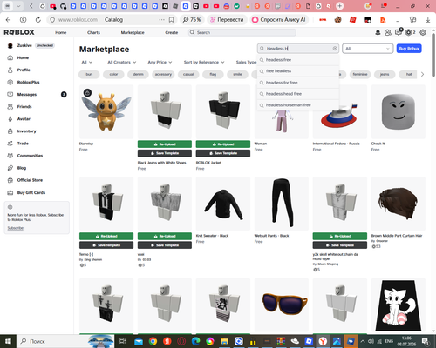Screen dimensions: 436x348
Task: Choose suggestion "headless horseman free"
Action: [298, 105]
